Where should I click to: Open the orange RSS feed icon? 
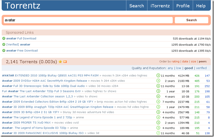click(x=65, y=62)
